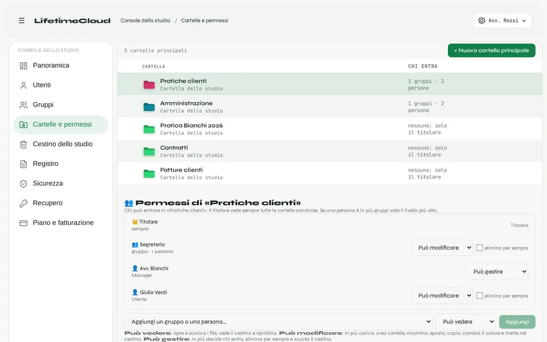The image size is (547, 342).
Task: Click '5 cartelle principali' count text
Action: [156, 51]
